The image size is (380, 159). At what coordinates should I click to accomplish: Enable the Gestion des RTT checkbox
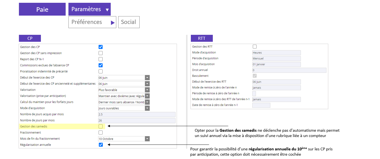tap(255, 47)
